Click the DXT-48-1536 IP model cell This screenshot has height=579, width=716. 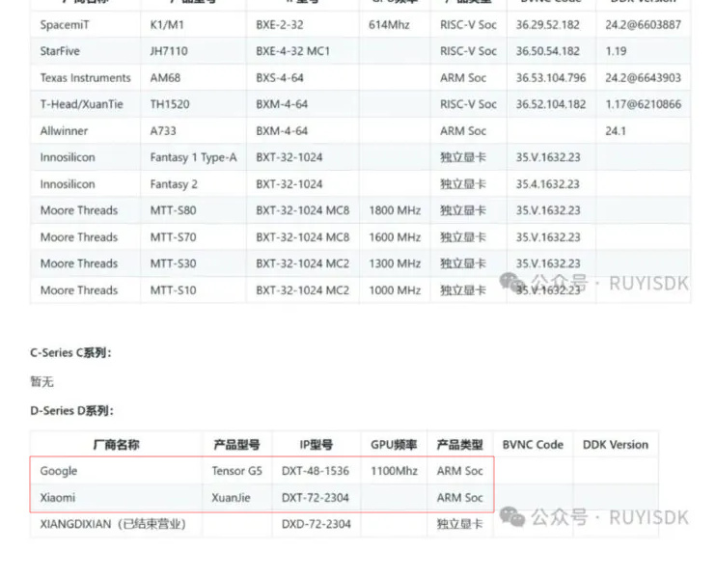[316, 471]
